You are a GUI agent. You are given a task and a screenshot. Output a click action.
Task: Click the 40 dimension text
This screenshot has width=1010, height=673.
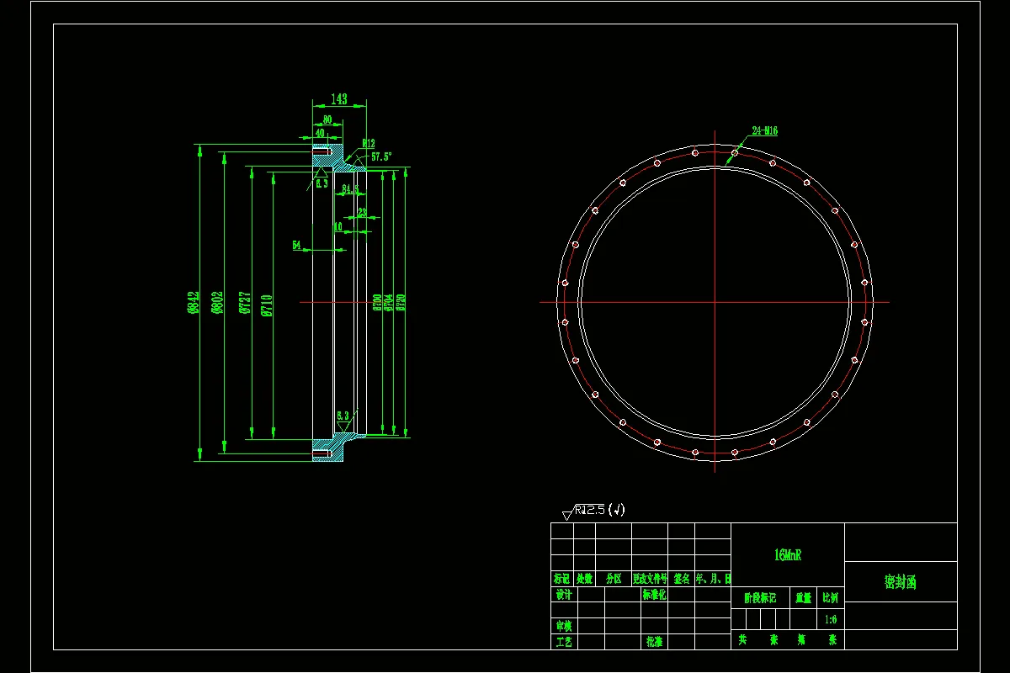pos(320,133)
